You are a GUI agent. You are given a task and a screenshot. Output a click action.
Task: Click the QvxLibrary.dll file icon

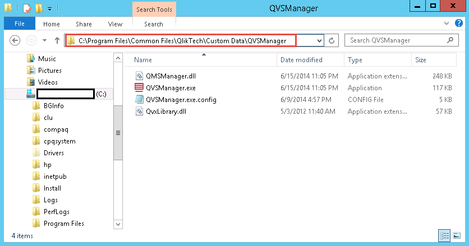(x=139, y=111)
